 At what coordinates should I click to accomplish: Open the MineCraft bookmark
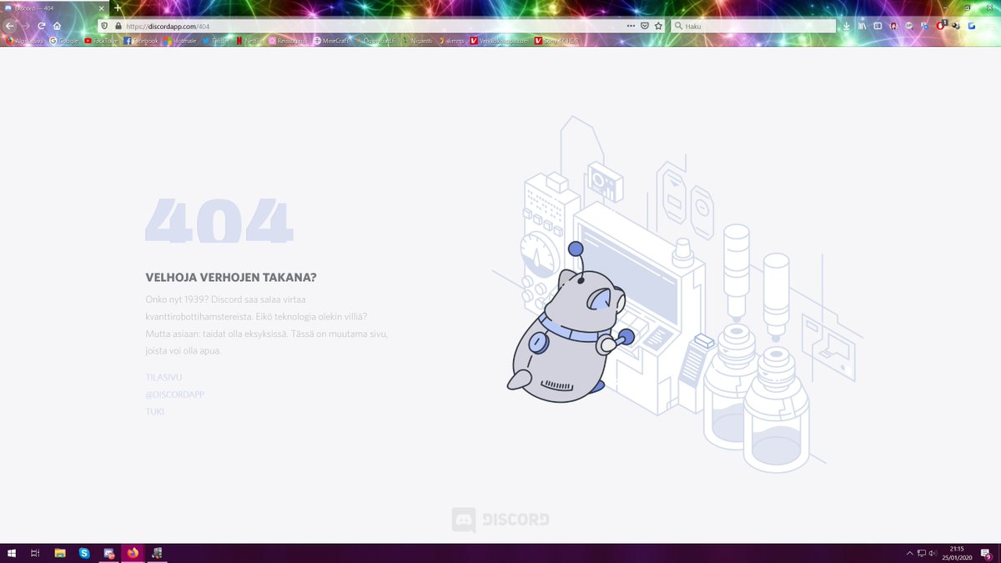click(332, 40)
